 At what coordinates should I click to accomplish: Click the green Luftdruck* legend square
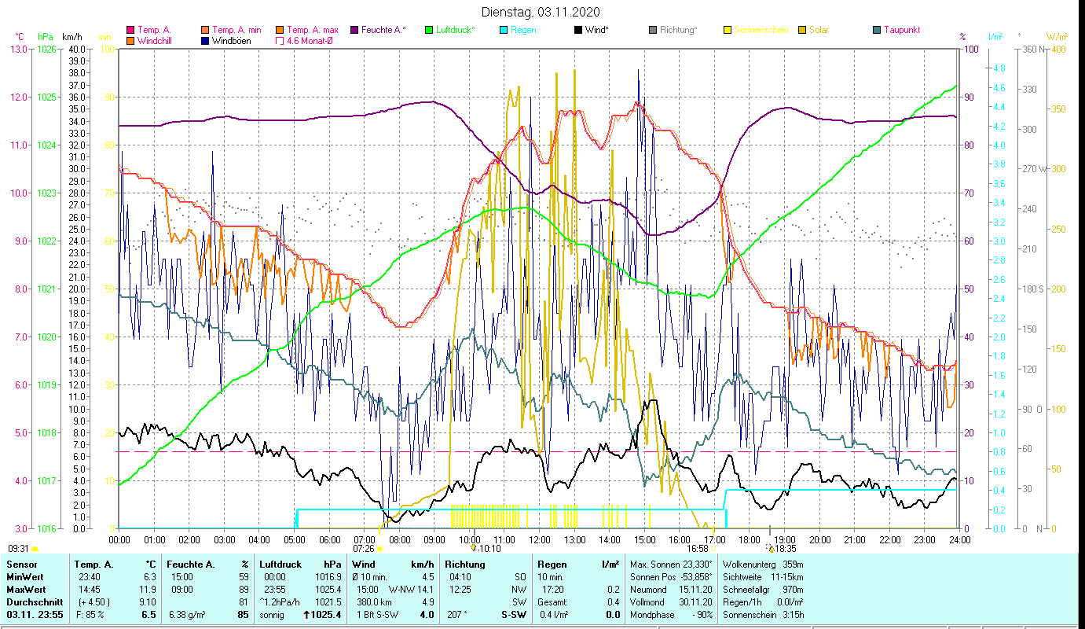click(429, 31)
